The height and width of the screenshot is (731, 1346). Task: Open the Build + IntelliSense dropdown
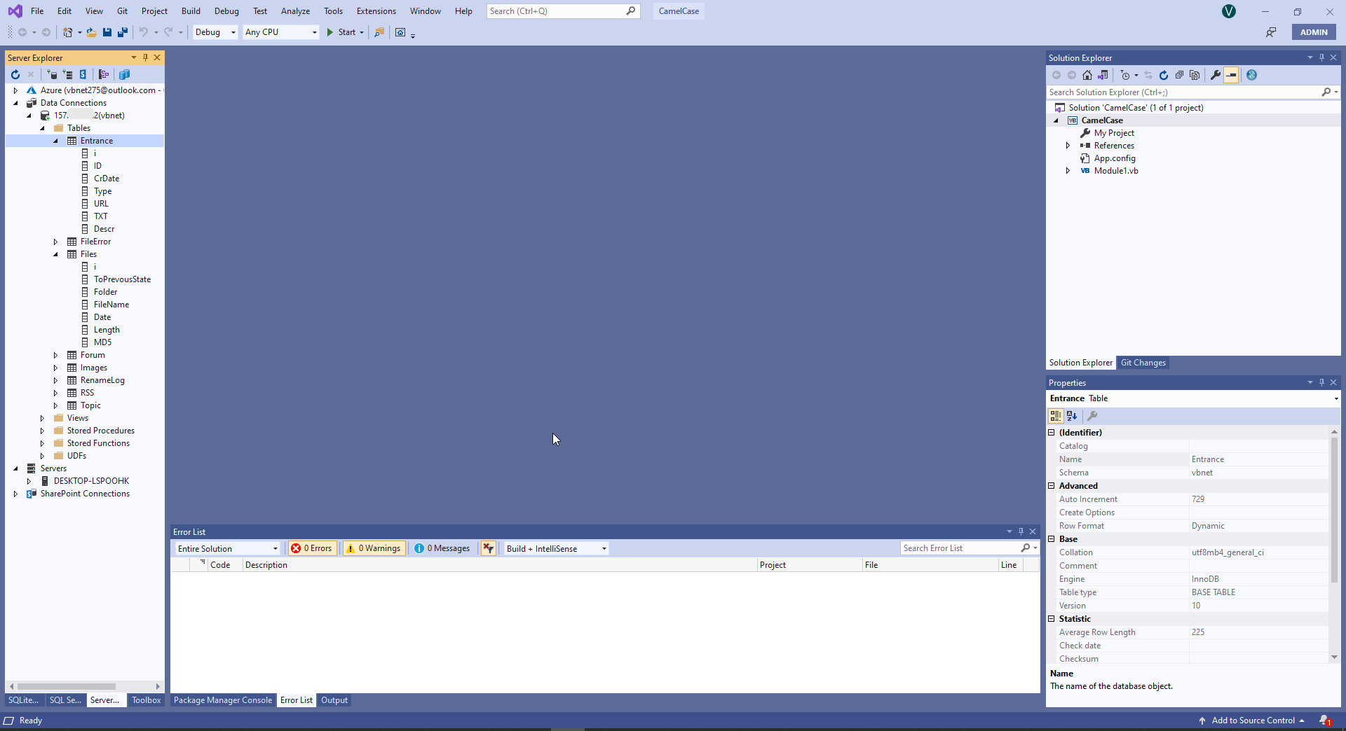pyautogui.click(x=556, y=548)
